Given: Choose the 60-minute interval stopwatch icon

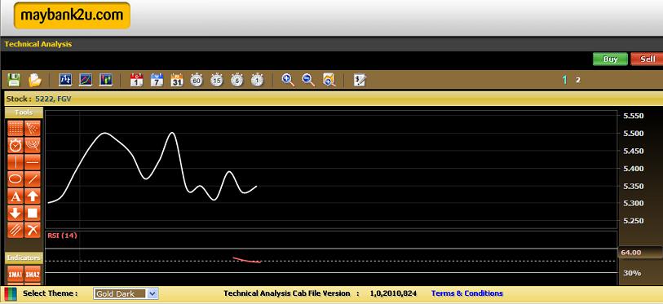Looking at the screenshot, I should coord(197,80).
